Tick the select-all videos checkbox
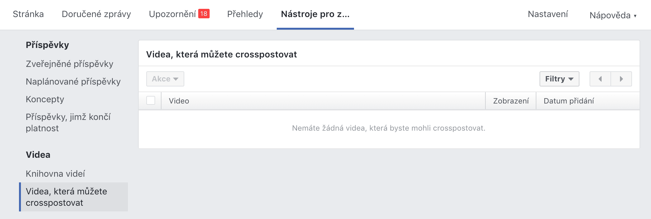Screen dimensions: 651x219 click(151, 101)
